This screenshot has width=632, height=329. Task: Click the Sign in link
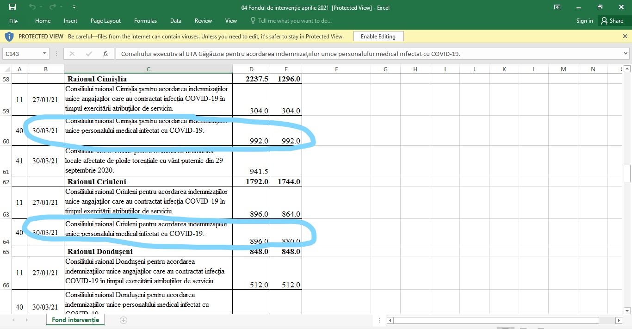coord(584,21)
